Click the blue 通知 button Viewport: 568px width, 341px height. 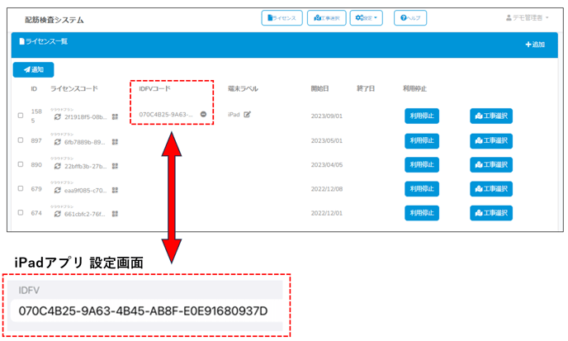coord(33,70)
